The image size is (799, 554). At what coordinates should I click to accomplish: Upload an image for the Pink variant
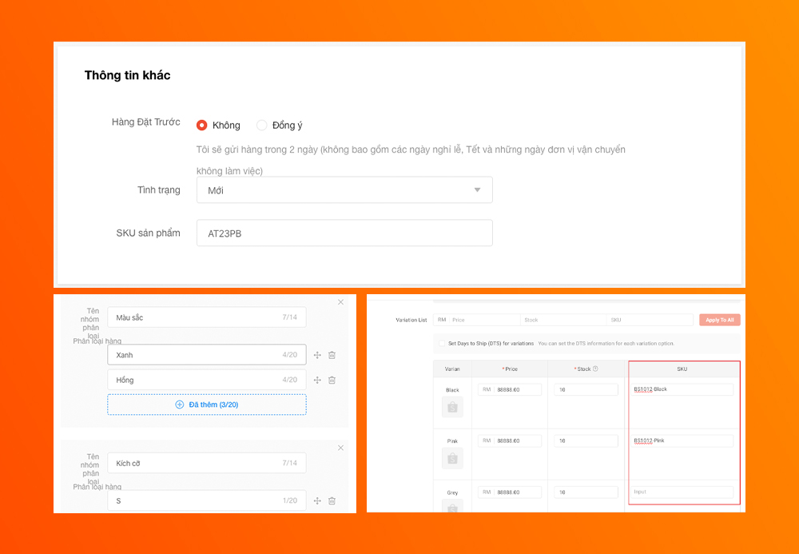coord(452,457)
